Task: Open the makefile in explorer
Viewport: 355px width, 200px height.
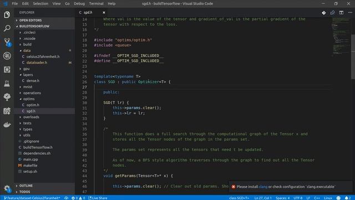Action: [x=44, y=166]
